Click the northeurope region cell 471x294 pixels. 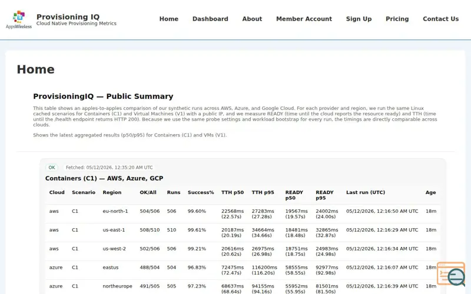[x=117, y=286]
